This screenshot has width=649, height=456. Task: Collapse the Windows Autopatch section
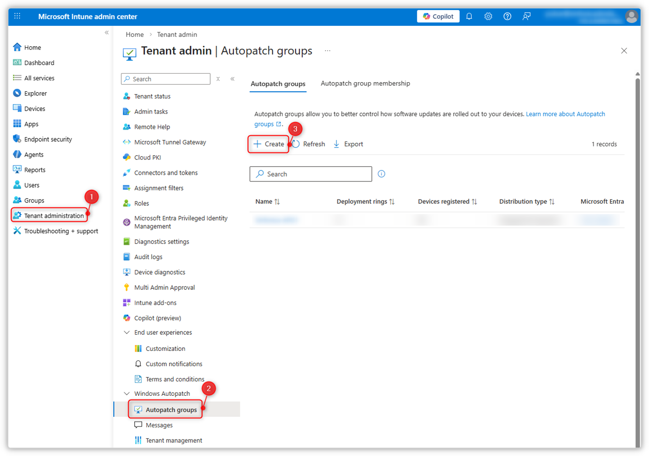(127, 393)
